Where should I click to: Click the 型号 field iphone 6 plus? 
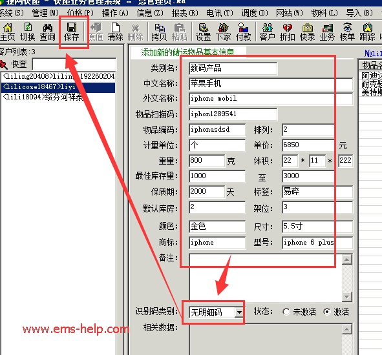click(x=317, y=243)
